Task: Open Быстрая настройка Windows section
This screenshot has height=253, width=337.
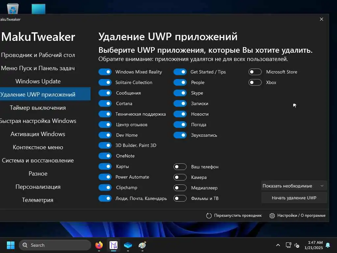Action: tap(38, 121)
